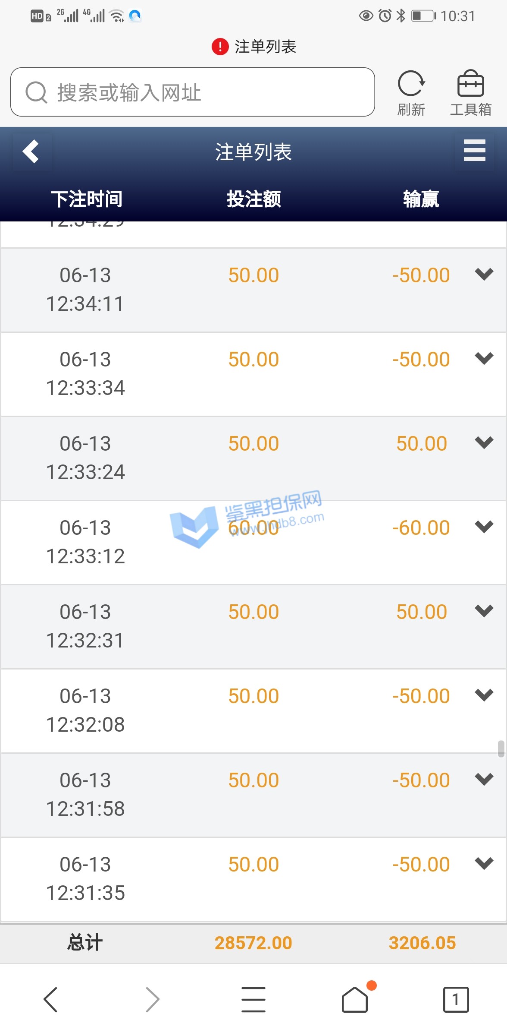Tap the red warning icon beside page title
The height and width of the screenshot is (1036, 507).
point(220,47)
